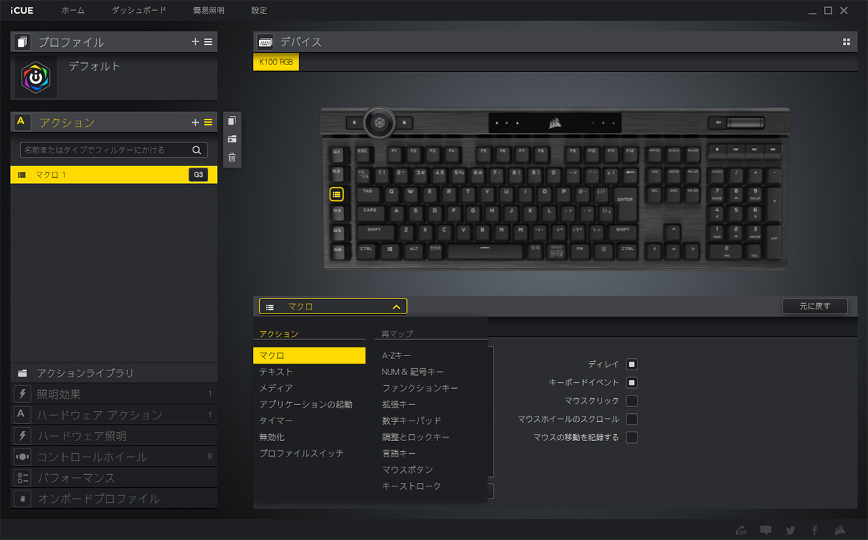868x540 pixels.
Task: Open the chat bubble feedback icon
Action: (x=766, y=530)
